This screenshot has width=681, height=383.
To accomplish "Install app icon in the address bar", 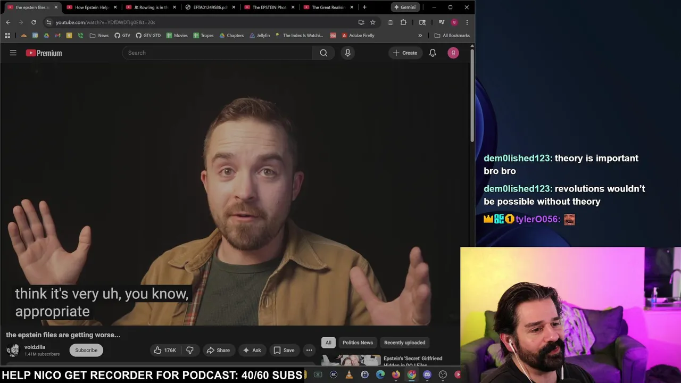I will 361,22.
